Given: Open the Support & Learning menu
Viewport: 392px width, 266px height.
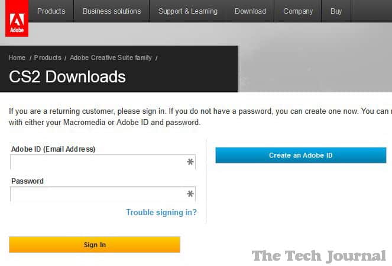Looking at the screenshot, I should point(187,11).
